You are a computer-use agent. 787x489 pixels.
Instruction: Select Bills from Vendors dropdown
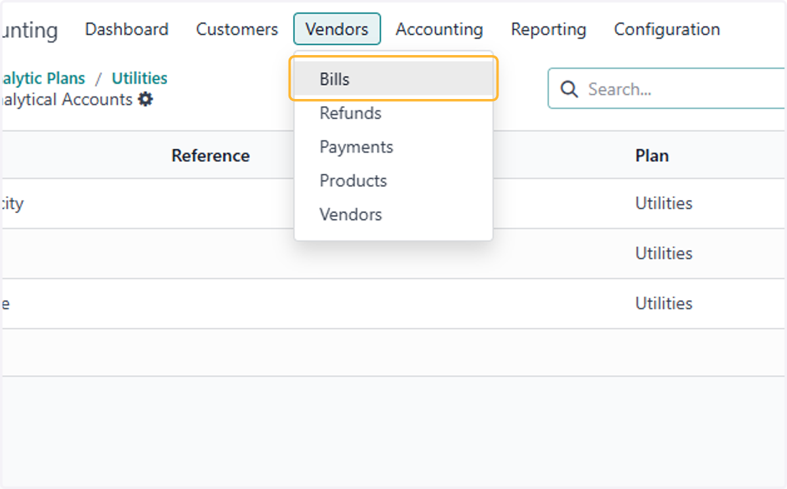[393, 79]
